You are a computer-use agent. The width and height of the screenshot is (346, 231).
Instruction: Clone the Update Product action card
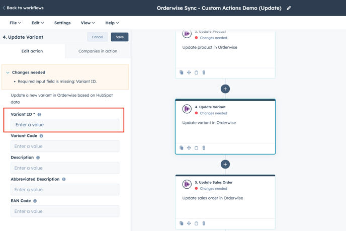182,72
